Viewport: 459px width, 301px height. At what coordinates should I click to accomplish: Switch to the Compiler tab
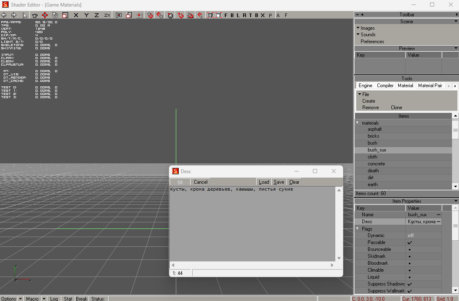click(385, 86)
